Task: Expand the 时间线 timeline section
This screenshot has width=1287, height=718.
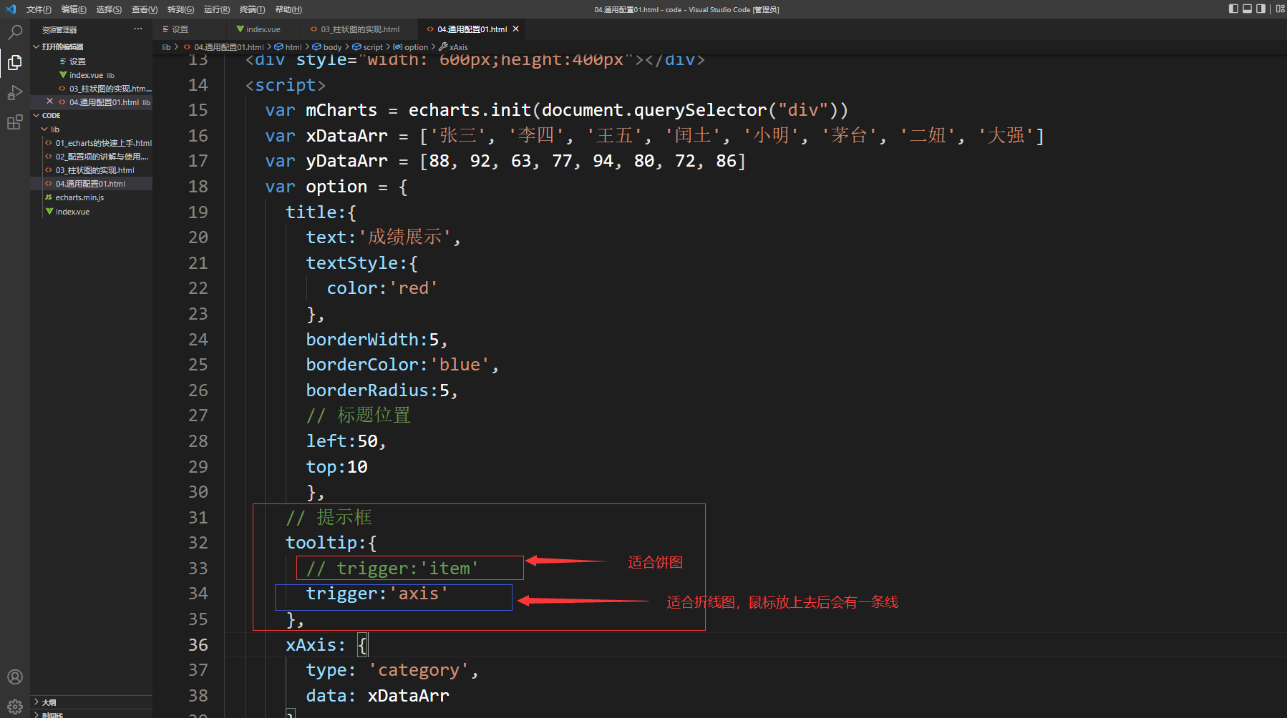Action: [52, 714]
